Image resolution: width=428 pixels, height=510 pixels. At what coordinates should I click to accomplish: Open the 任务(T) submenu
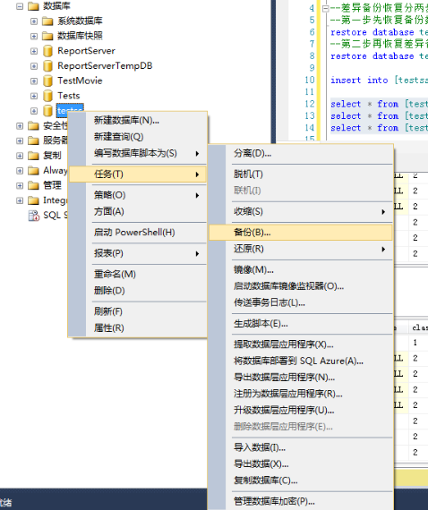click(x=138, y=174)
